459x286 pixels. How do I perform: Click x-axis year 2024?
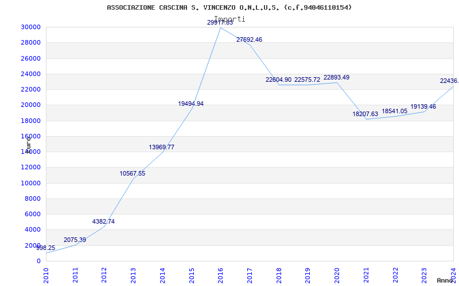point(453,276)
